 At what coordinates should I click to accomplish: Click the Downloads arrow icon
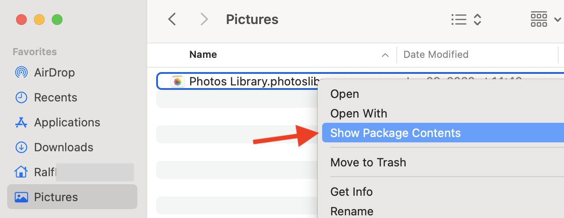pos(21,147)
